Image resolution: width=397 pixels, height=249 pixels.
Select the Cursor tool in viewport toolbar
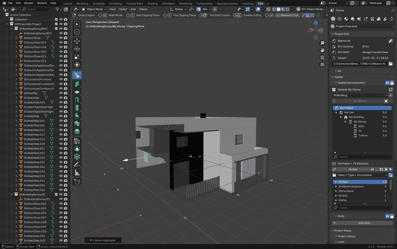point(77,32)
